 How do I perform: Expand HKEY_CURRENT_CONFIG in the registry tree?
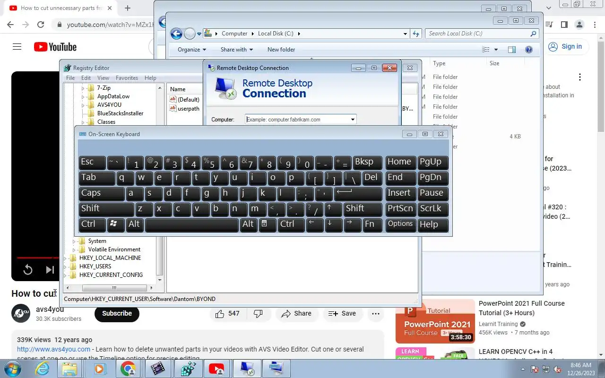[66, 275]
